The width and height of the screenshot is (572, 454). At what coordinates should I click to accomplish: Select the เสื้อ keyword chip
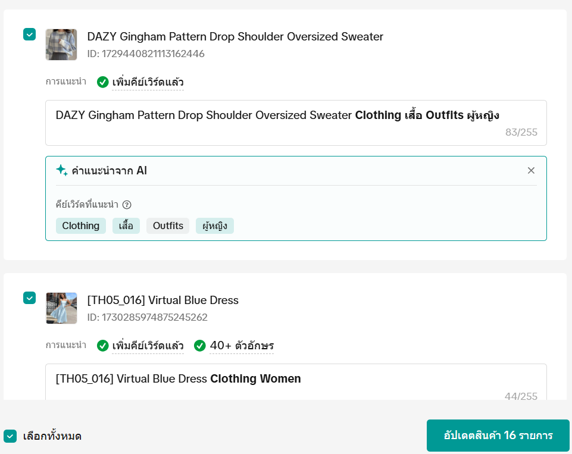(126, 226)
